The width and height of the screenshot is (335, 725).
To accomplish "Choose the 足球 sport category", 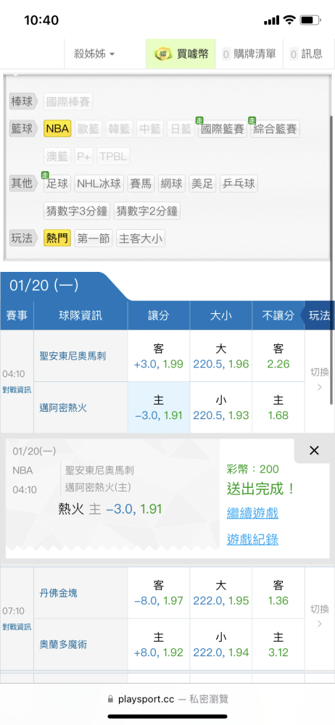I will (57, 183).
